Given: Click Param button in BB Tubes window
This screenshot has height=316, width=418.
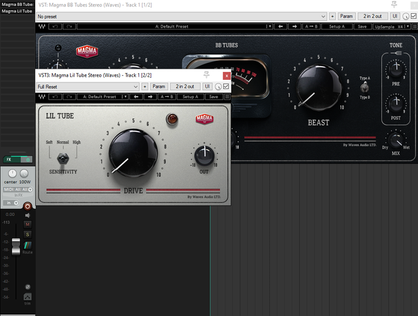Looking at the screenshot, I should click(x=347, y=16).
